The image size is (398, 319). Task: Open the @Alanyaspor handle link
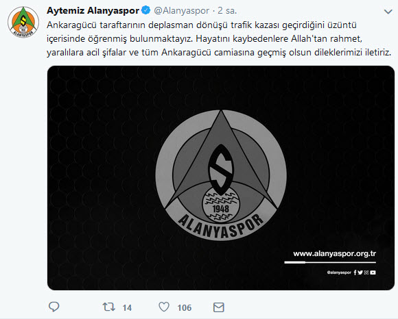181,11
